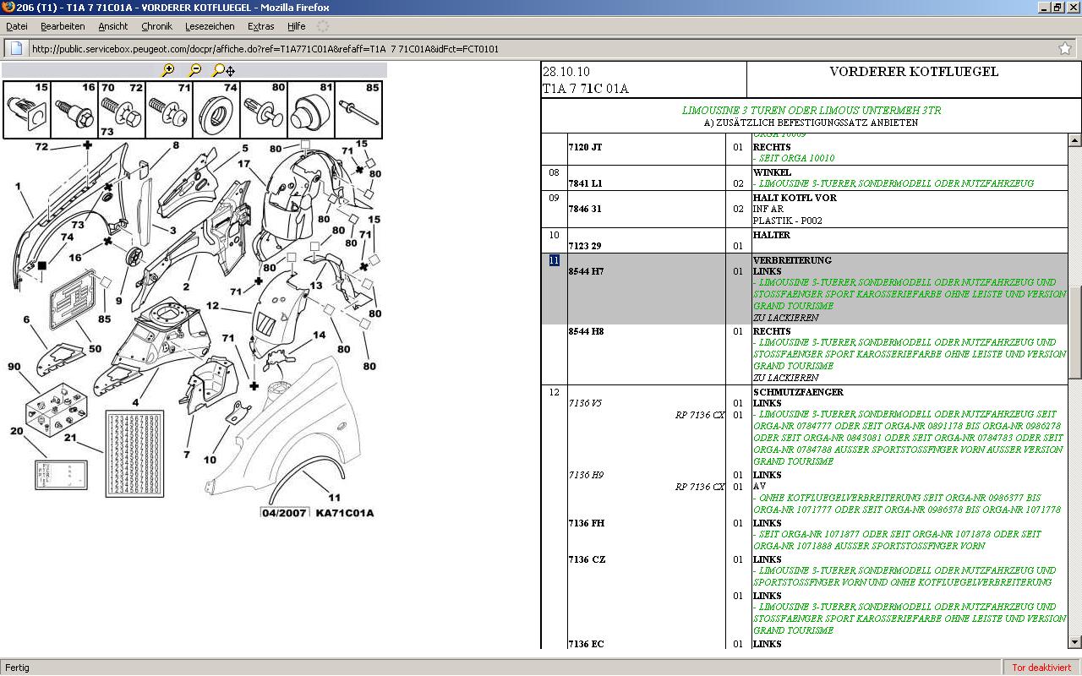Click the parts list scroll down arrow

[1074, 642]
